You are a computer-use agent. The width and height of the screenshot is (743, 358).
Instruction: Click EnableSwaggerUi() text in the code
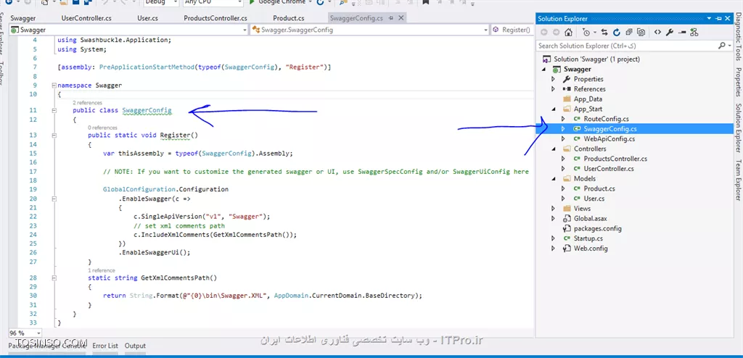tap(155, 252)
